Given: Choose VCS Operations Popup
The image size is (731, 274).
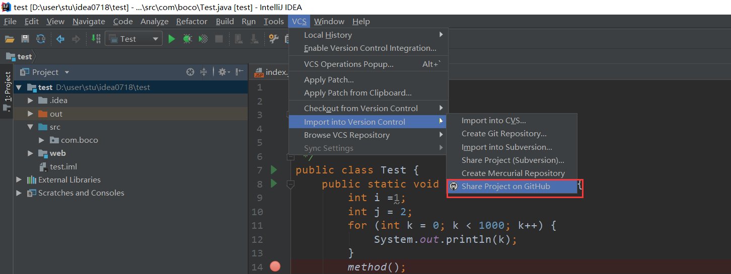Looking at the screenshot, I should click(x=369, y=64).
